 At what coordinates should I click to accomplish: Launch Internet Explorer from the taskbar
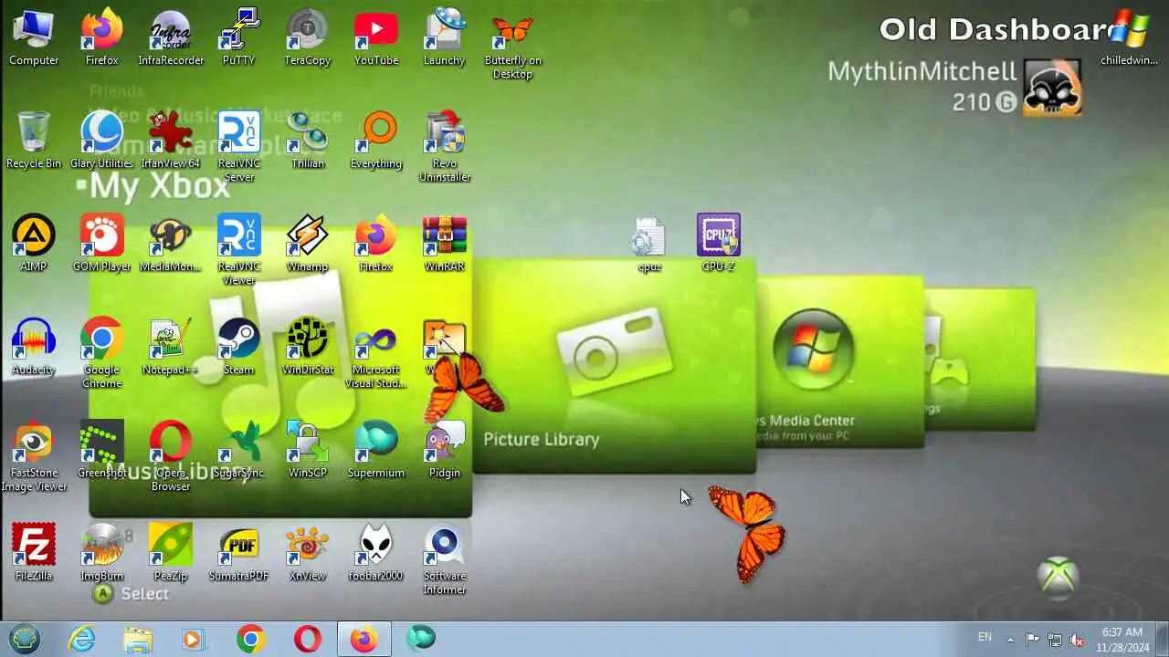(x=82, y=639)
